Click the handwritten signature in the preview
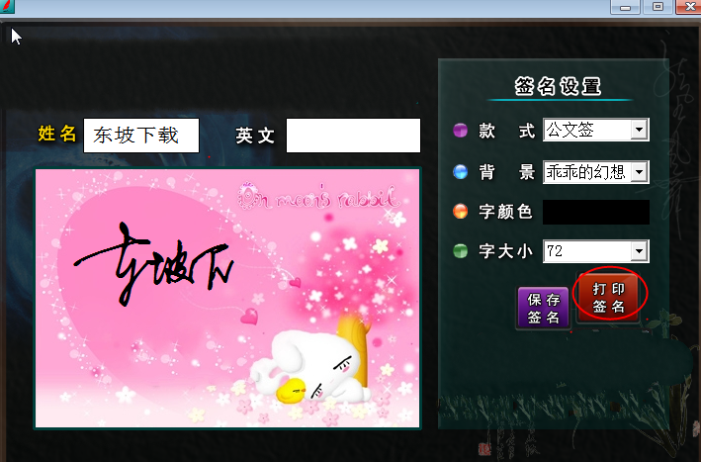701x462 pixels. pyautogui.click(x=153, y=265)
